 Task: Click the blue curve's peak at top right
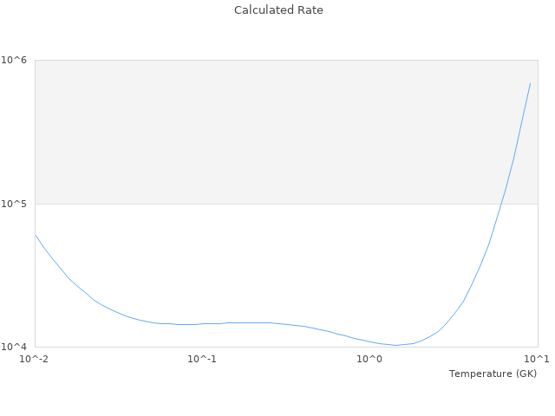530,84
